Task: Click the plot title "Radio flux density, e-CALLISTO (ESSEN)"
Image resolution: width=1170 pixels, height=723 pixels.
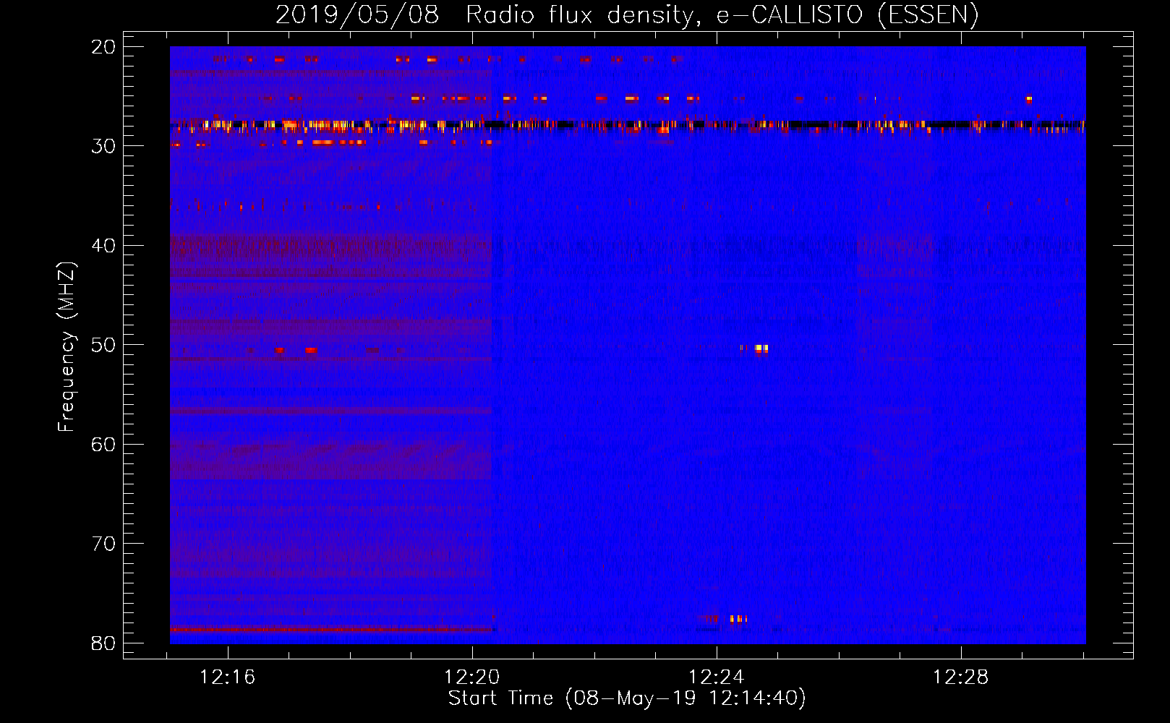Action: [722, 14]
